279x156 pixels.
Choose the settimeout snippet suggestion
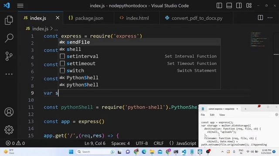pyautogui.click(x=139, y=63)
